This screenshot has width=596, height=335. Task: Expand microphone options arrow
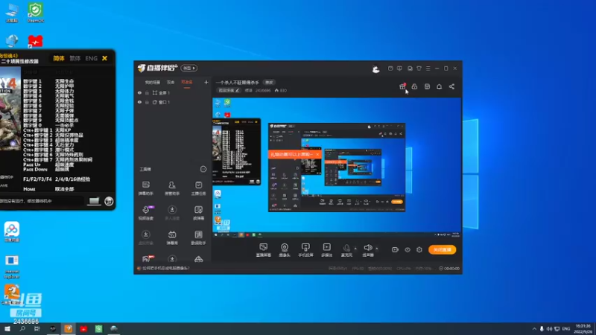pos(355,249)
